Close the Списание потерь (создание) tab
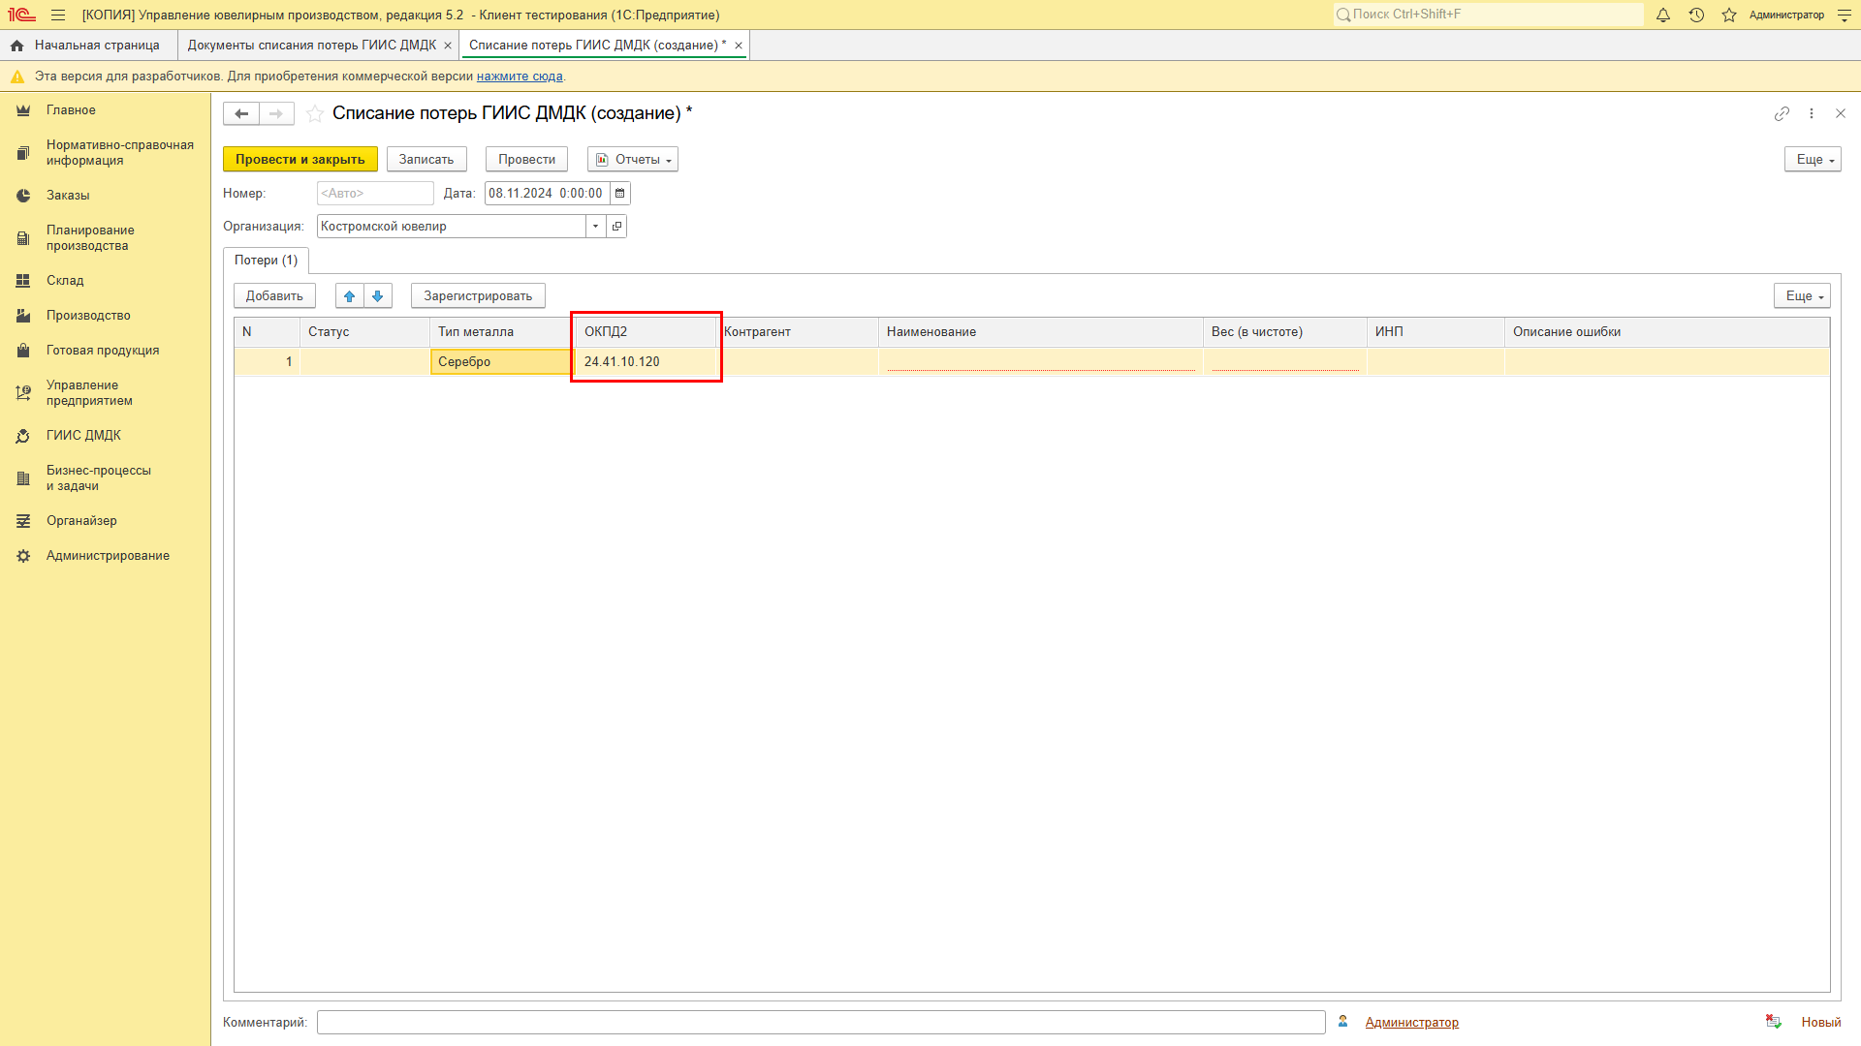This screenshot has height=1046, width=1861. point(739,46)
